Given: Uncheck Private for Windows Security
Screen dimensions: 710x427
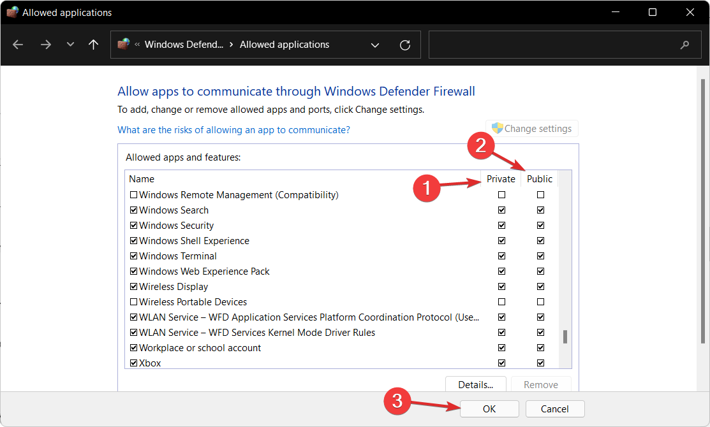Looking at the screenshot, I should [501, 225].
